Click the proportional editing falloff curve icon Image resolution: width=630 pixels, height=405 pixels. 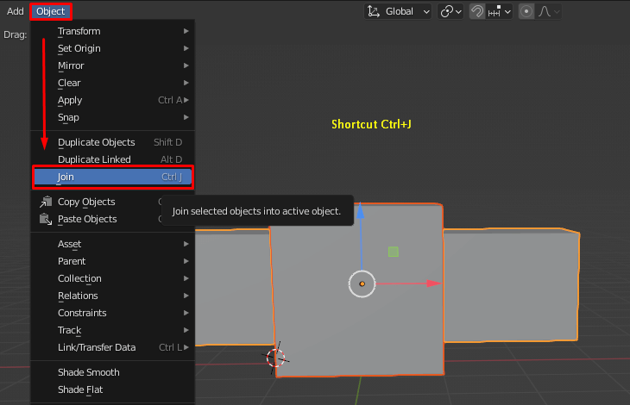545,11
